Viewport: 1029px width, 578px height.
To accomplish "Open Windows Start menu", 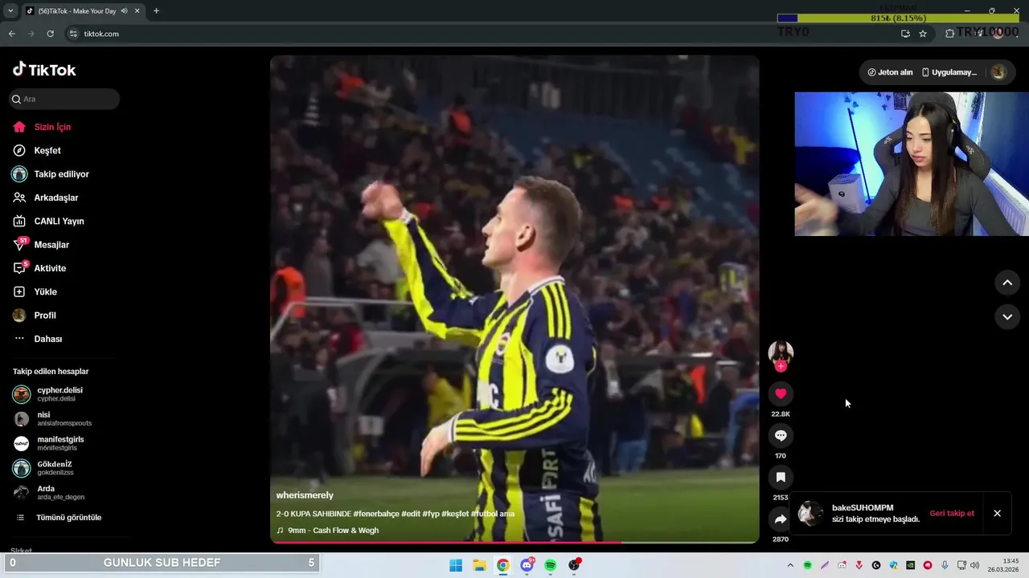I will pos(456,565).
